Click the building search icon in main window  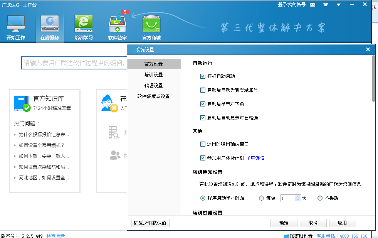[x=114, y=132]
